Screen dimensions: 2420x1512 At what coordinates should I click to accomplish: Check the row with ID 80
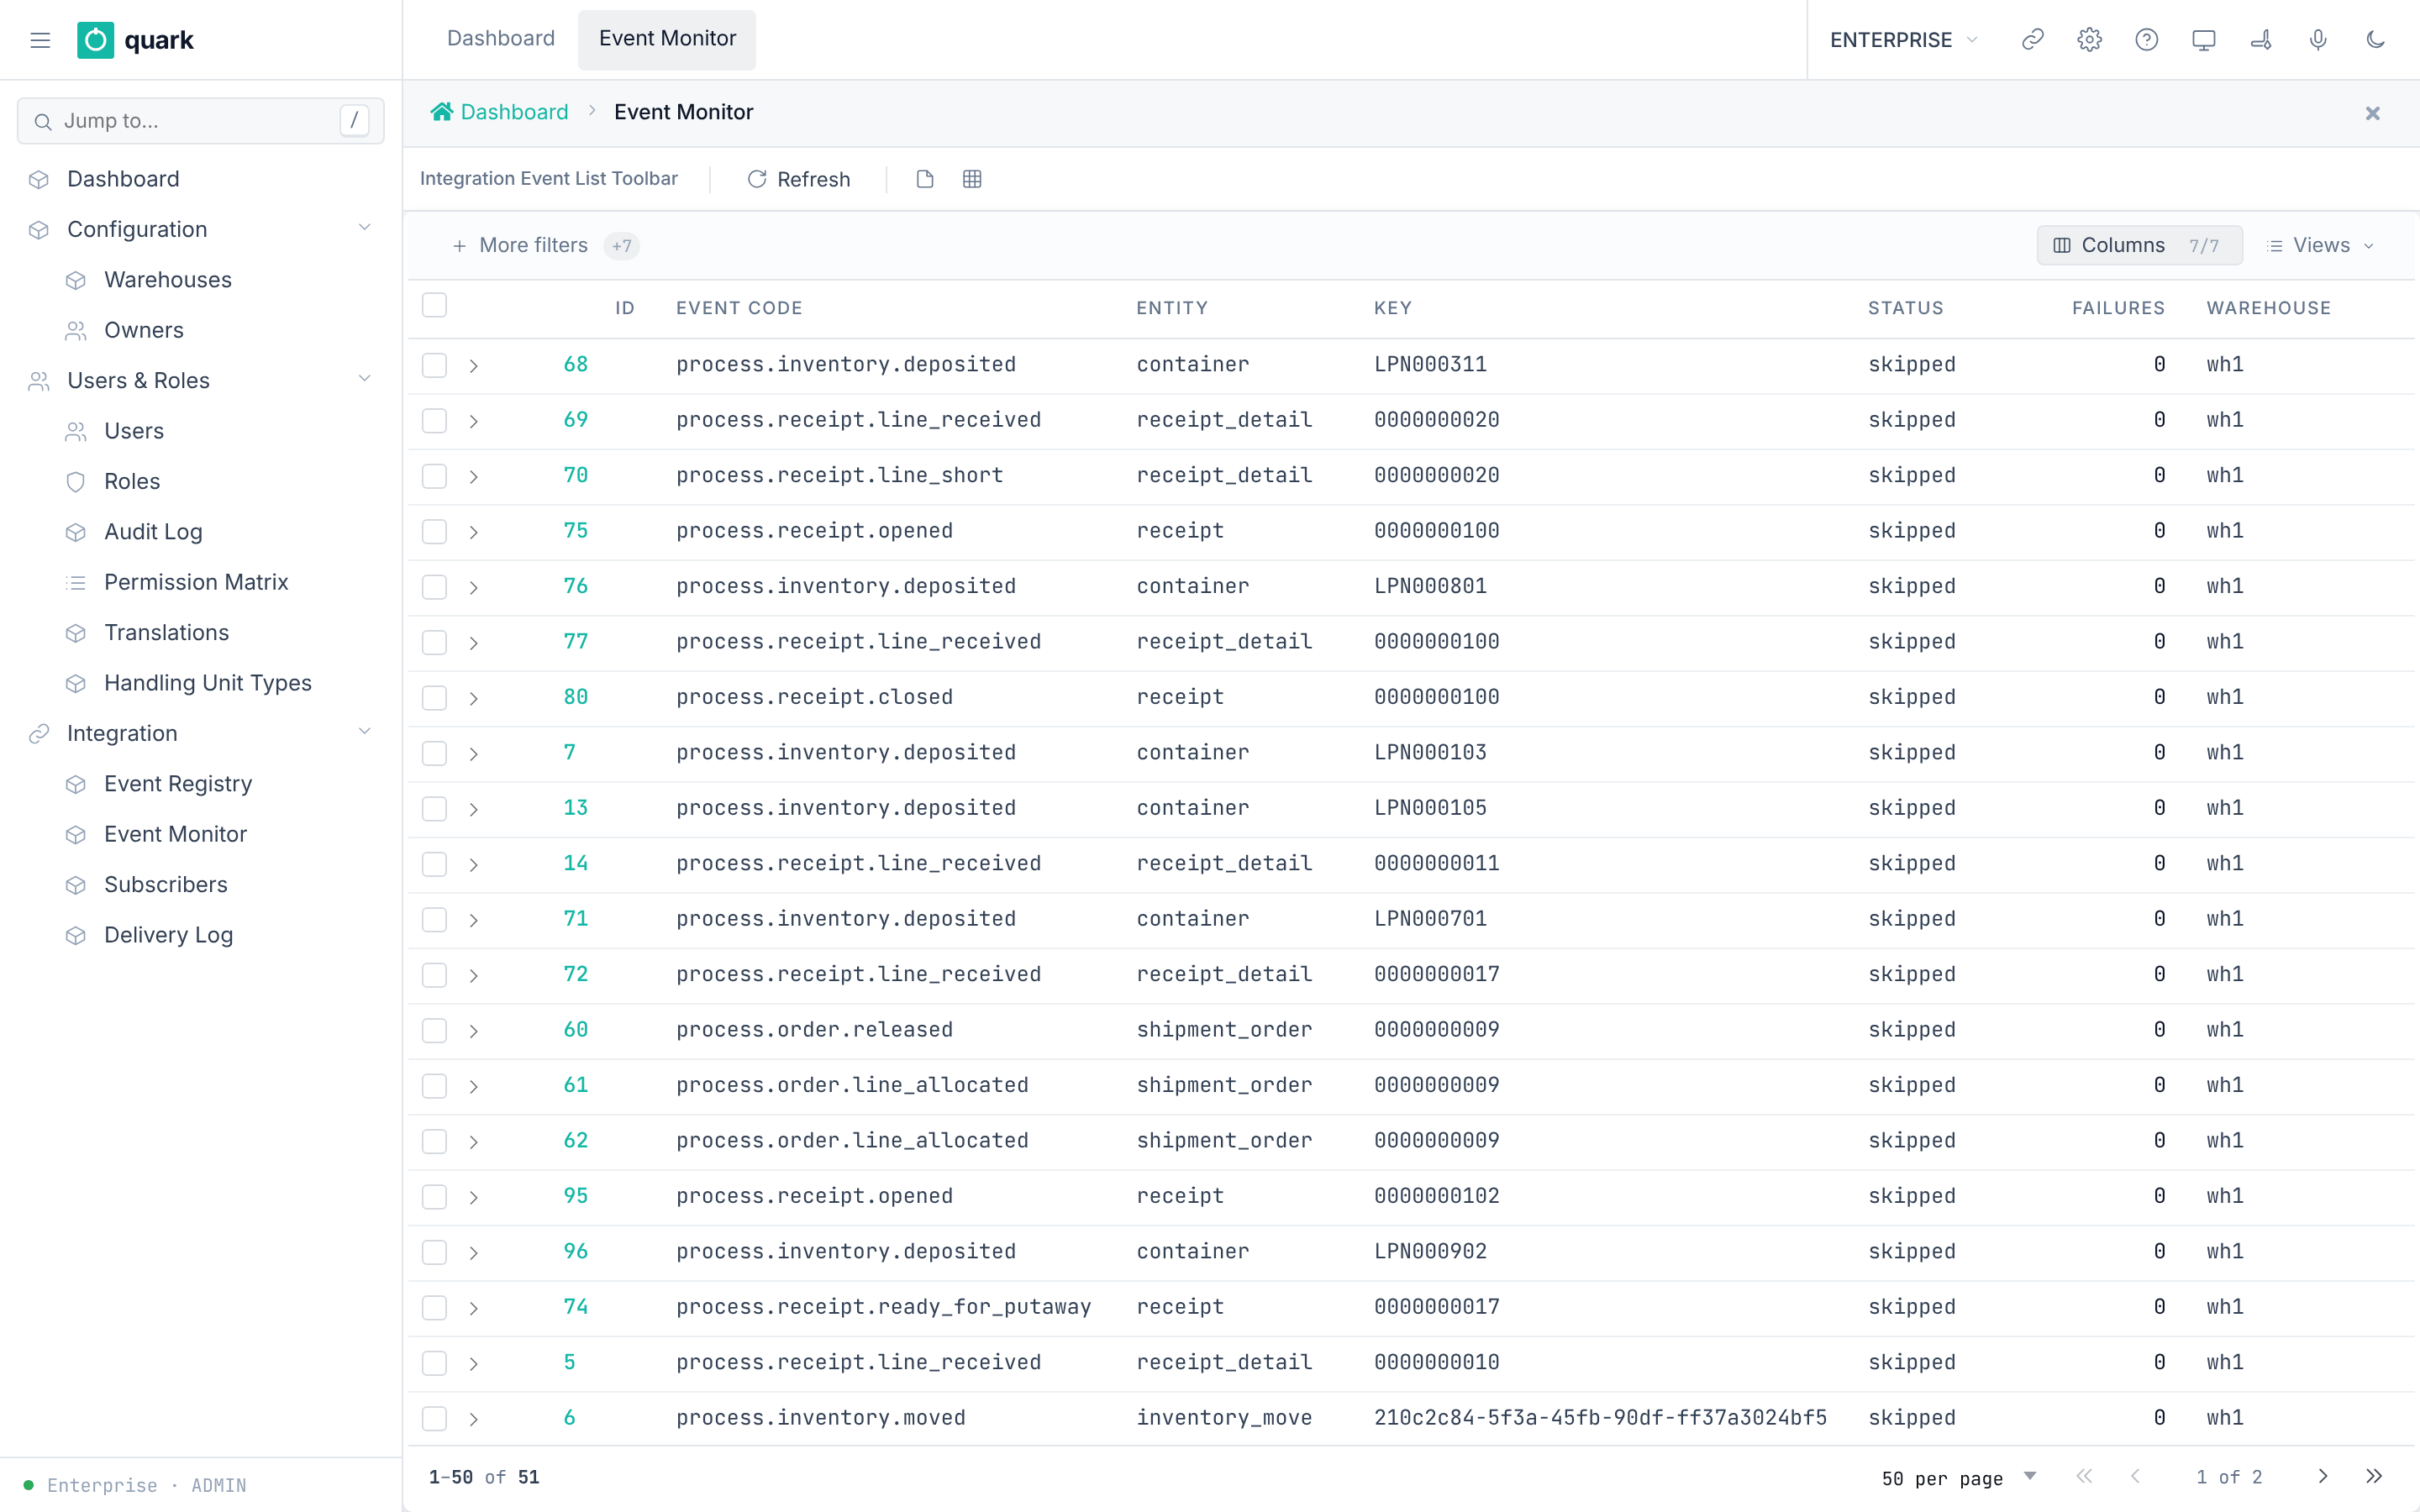tap(434, 697)
